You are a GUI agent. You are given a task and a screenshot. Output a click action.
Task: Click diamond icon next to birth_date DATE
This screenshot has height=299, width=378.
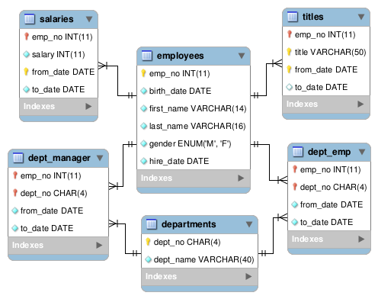[x=144, y=91]
